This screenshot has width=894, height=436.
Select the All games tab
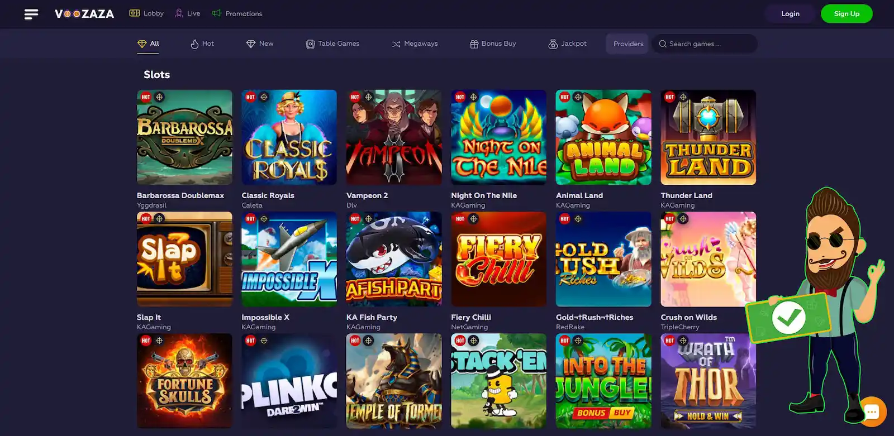148,44
